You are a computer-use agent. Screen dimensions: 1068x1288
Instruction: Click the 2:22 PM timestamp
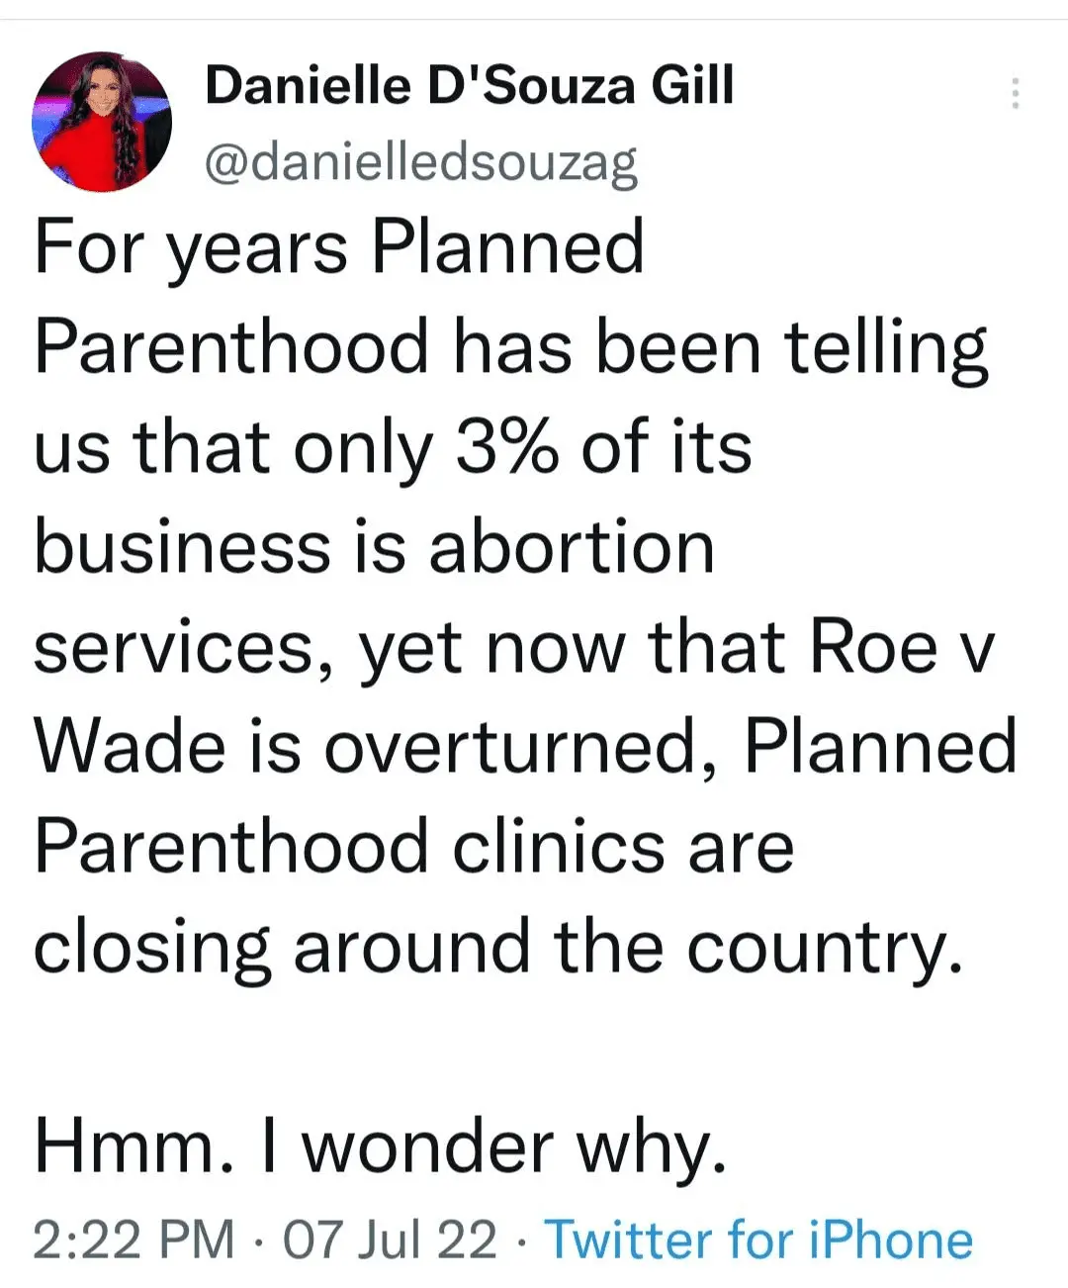(134, 1240)
